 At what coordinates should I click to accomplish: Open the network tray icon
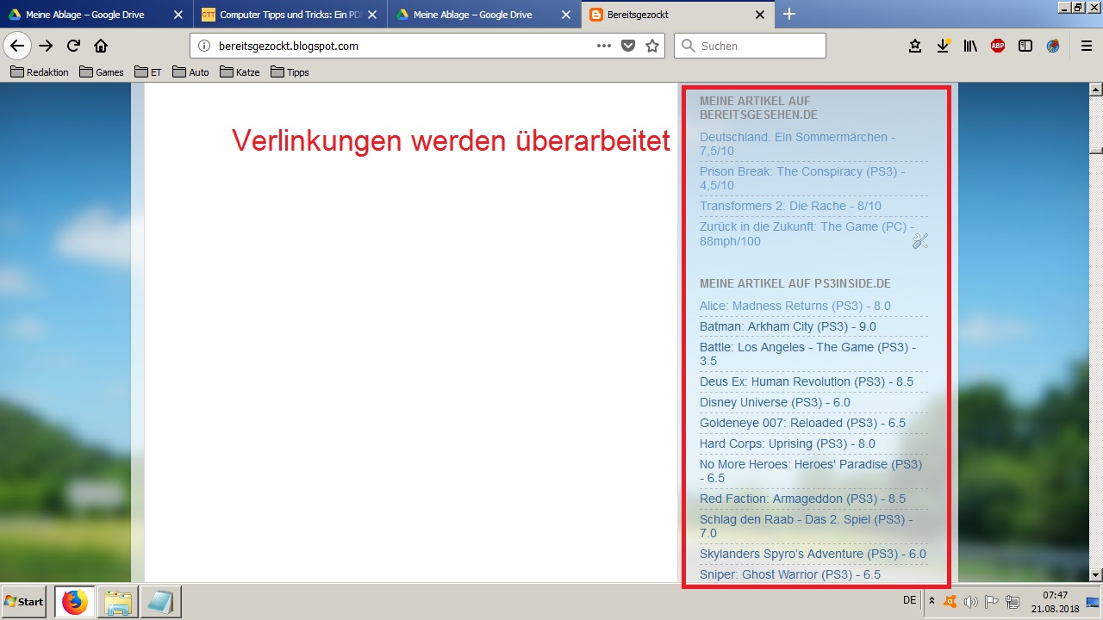(x=1013, y=601)
